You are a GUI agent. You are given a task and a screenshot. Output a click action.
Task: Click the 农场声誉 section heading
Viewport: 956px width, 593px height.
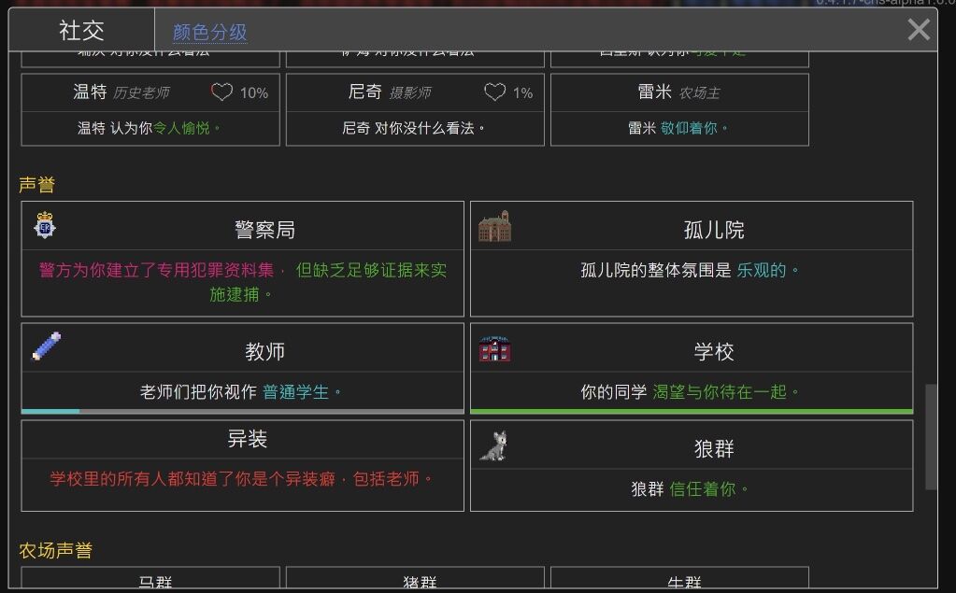click(55, 550)
